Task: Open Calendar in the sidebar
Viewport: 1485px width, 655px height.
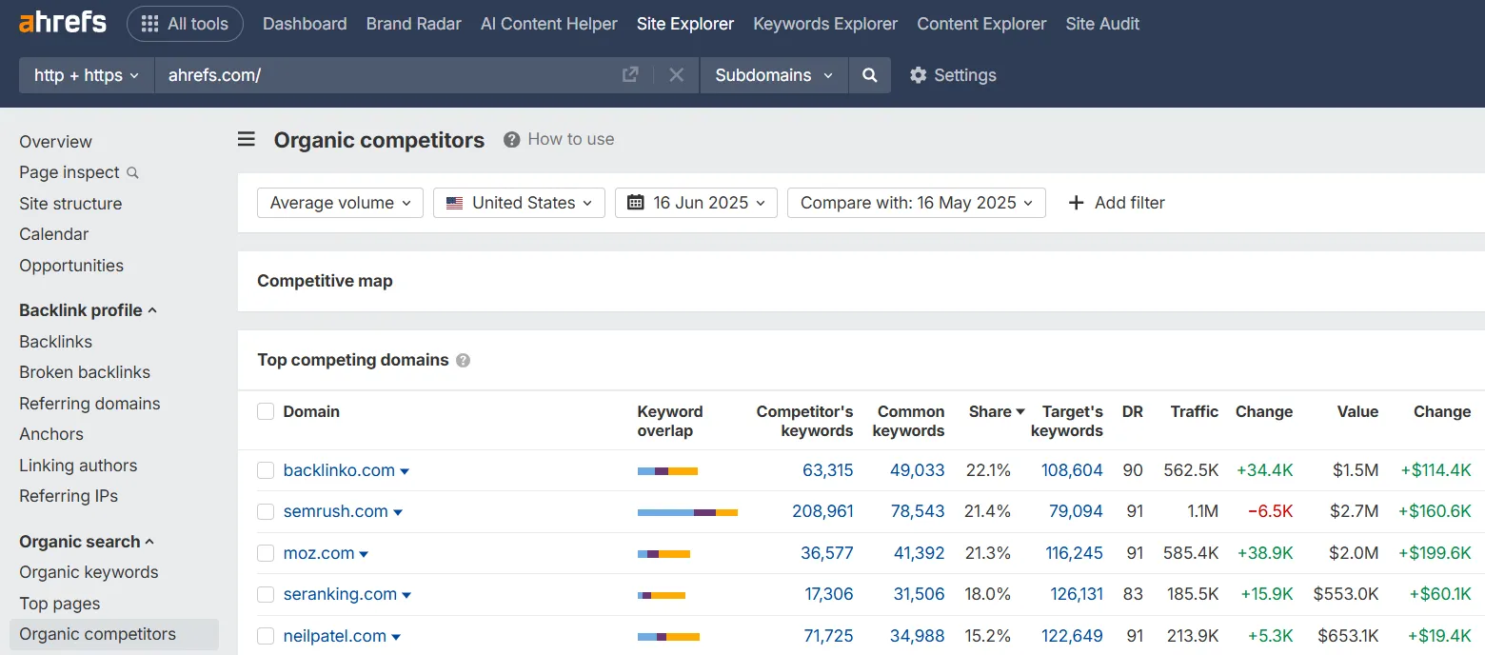Action: click(x=53, y=234)
